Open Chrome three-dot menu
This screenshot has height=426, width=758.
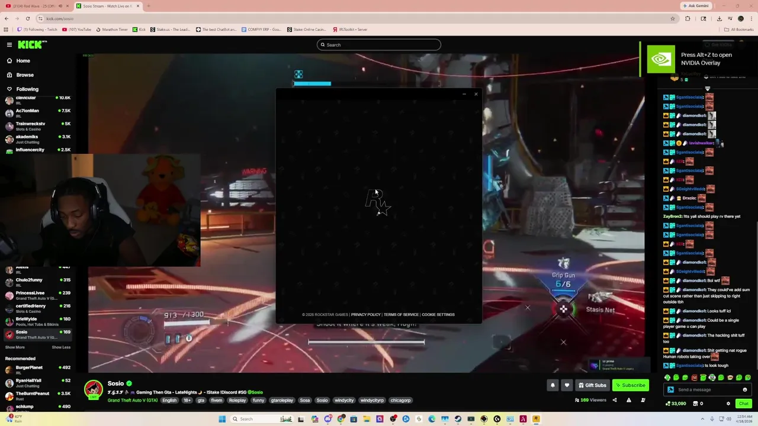[x=751, y=18]
